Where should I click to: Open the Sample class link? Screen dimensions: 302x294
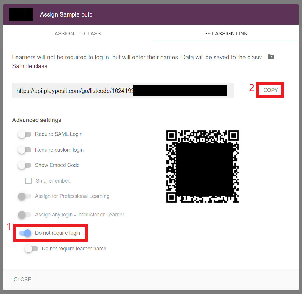[x=30, y=66]
